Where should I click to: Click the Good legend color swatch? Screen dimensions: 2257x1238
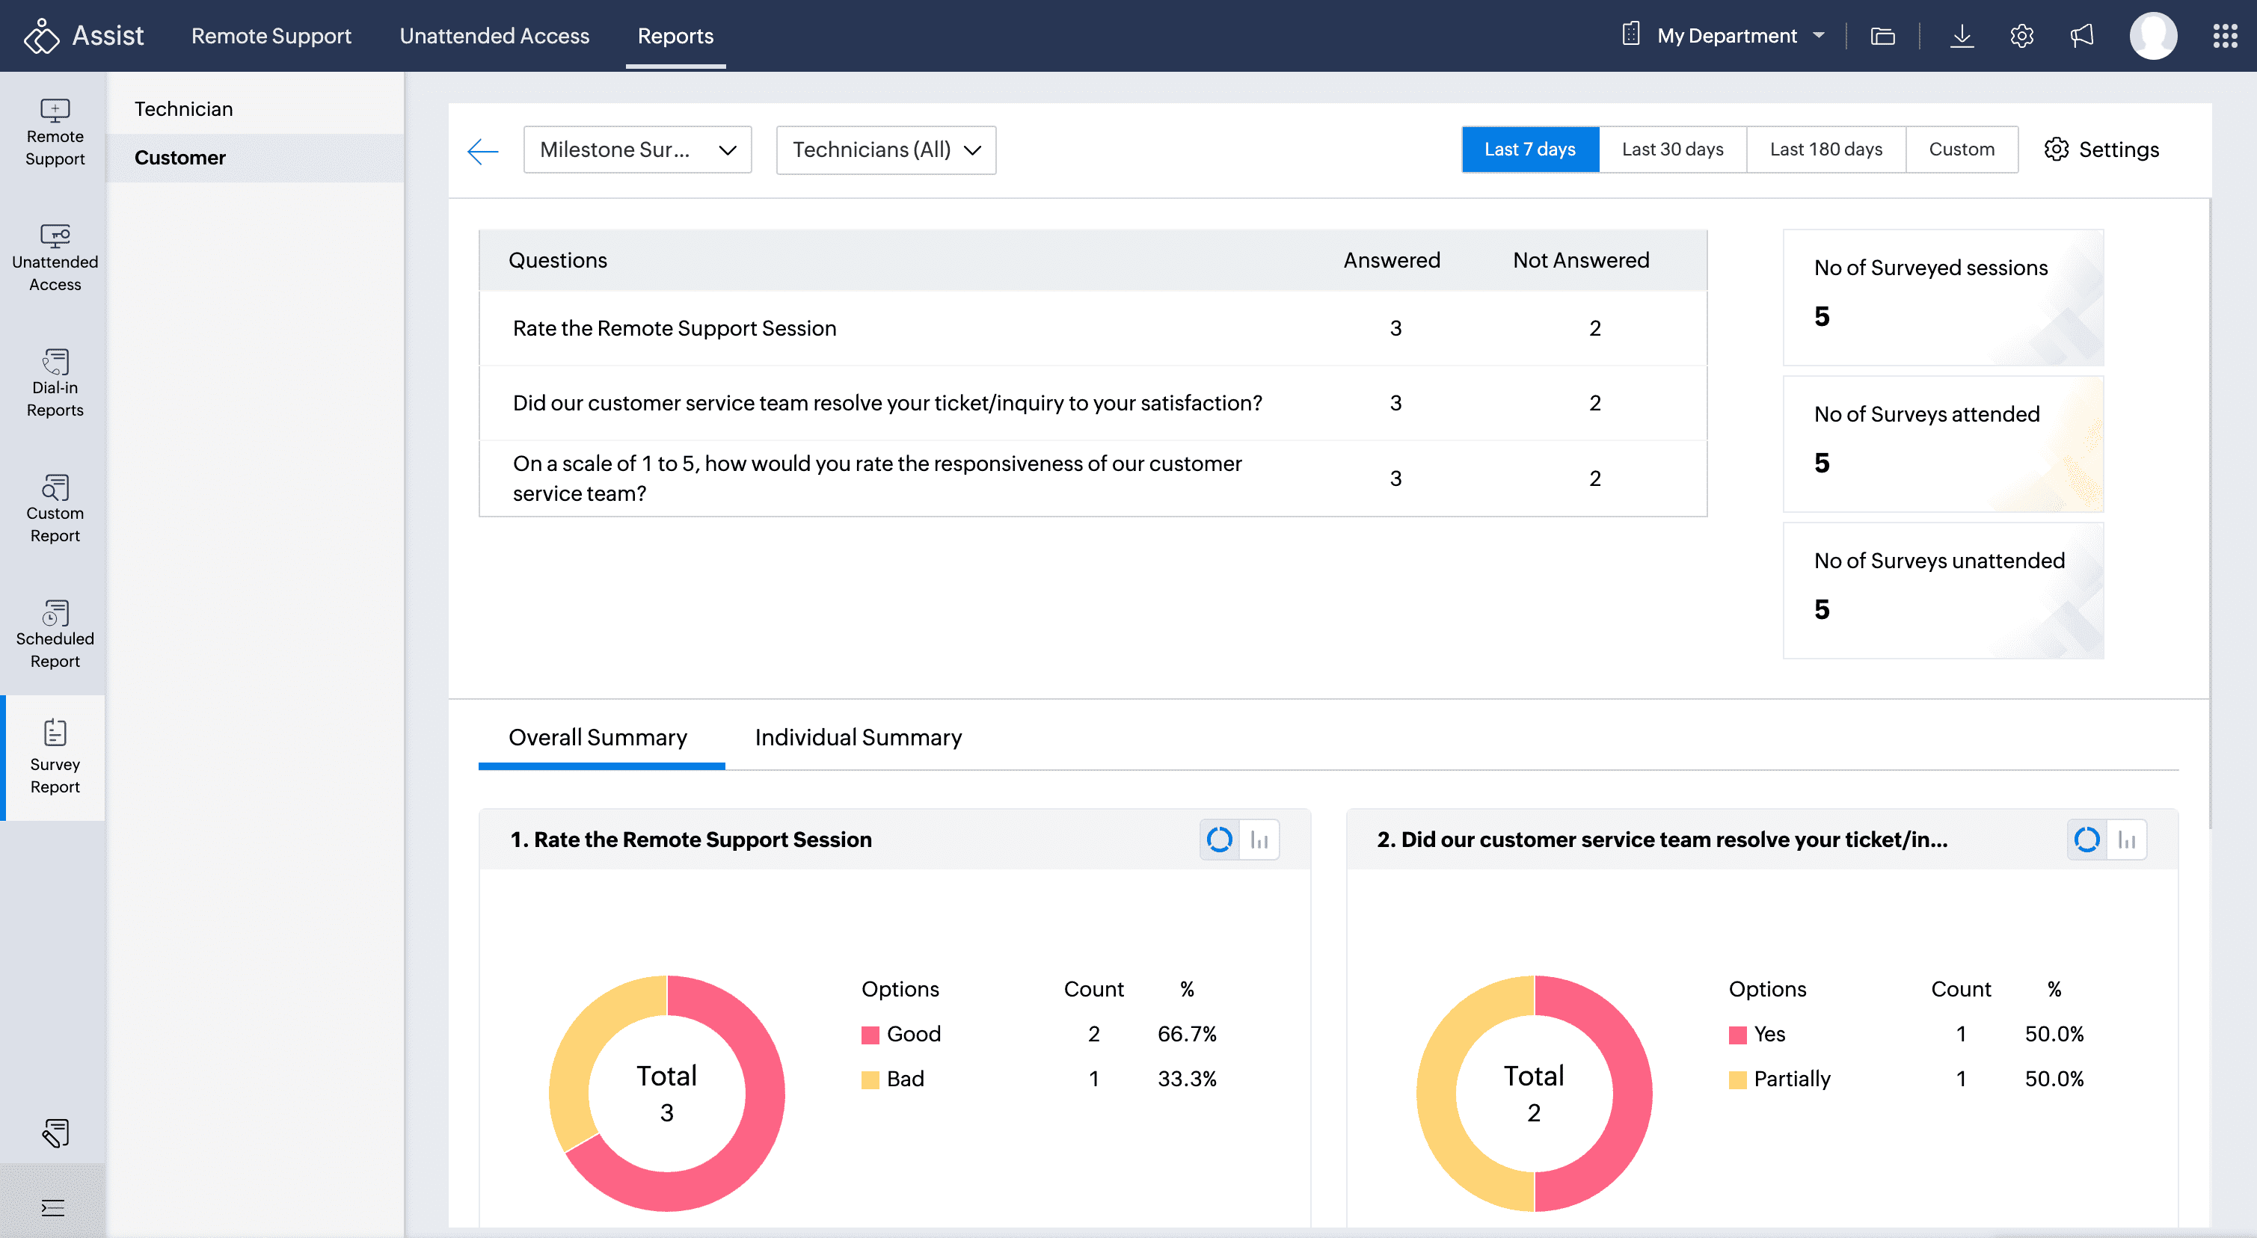(x=870, y=1035)
